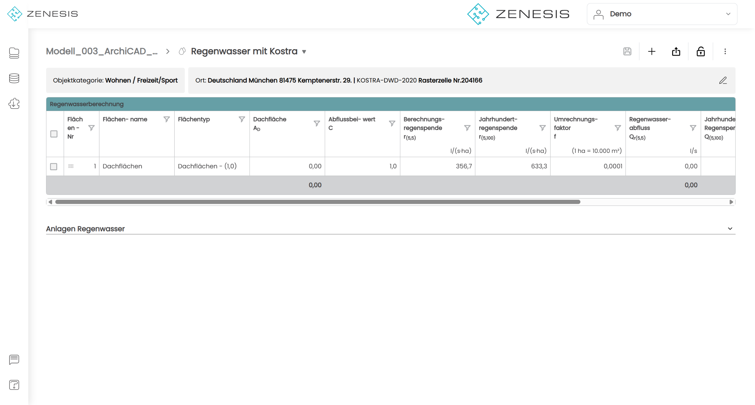The image size is (755, 405).
Task: Tick the select-all checkbox in the table header
Action: point(54,134)
